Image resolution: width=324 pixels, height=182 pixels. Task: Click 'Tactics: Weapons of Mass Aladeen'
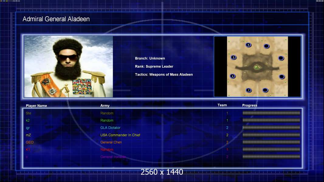(x=164, y=74)
